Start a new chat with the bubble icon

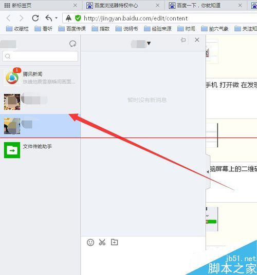click(72, 44)
